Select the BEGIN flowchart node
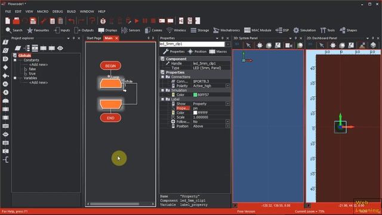The height and width of the screenshot is (215, 382). (110, 66)
